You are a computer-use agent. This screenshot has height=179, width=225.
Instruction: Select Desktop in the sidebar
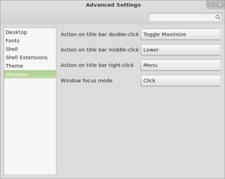pos(16,32)
